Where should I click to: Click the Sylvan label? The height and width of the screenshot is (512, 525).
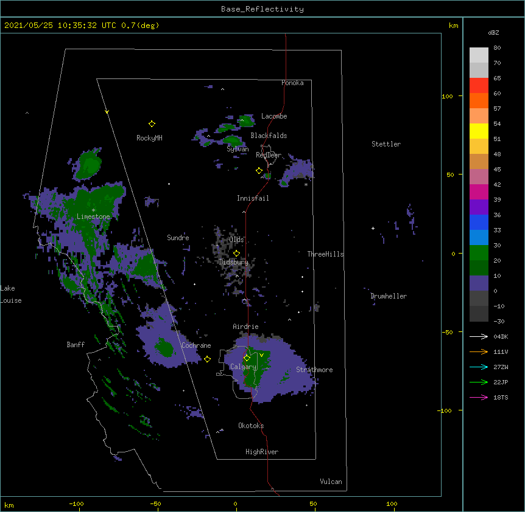coord(238,149)
